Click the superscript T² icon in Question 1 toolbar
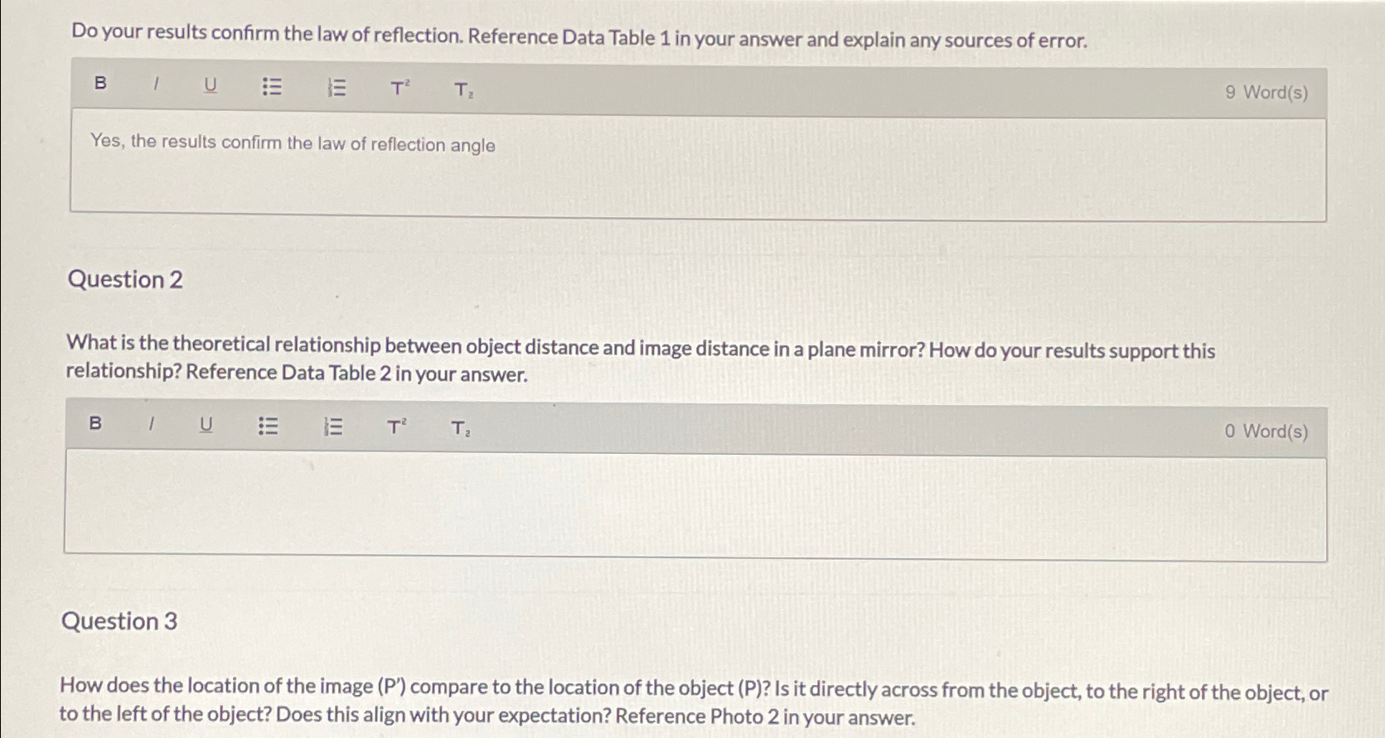 tap(400, 85)
